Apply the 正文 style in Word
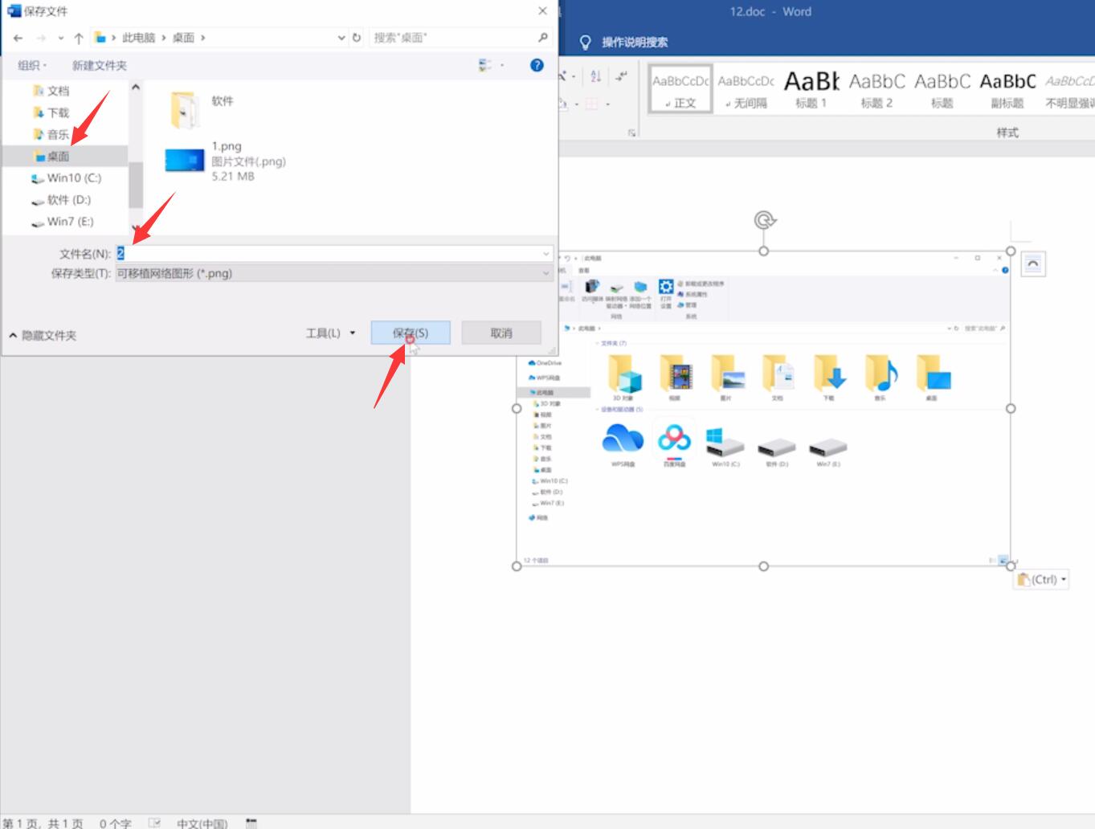1095x829 pixels. point(680,88)
